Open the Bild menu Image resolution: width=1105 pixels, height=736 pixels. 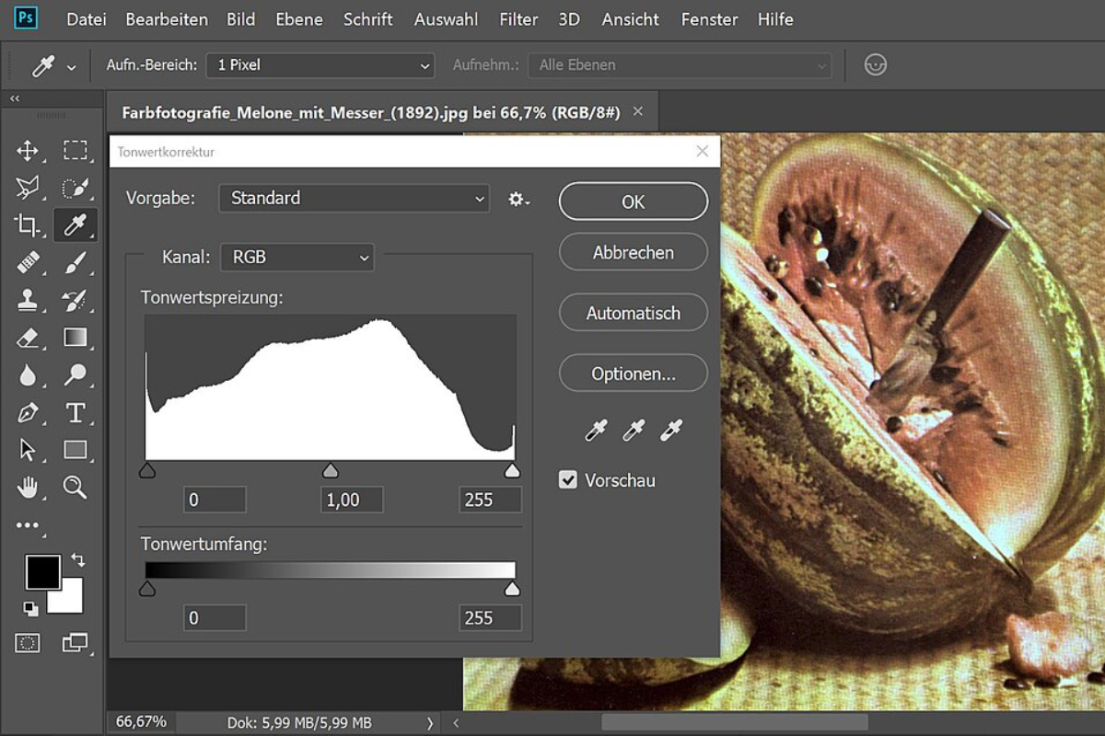tap(240, 18)
